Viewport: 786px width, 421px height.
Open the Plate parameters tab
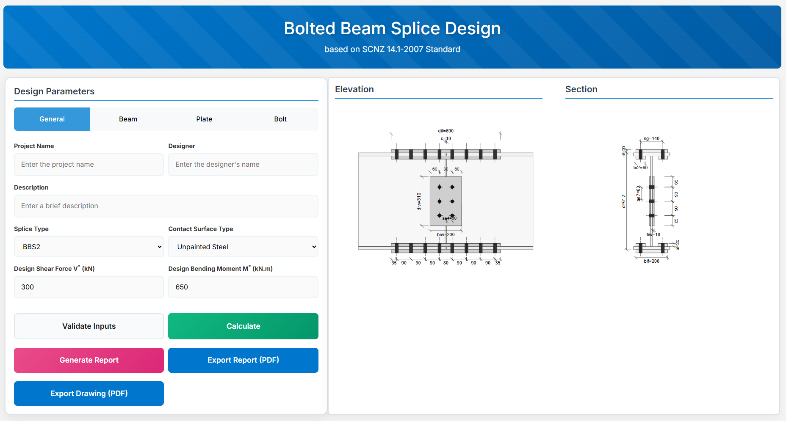point(204,119)
